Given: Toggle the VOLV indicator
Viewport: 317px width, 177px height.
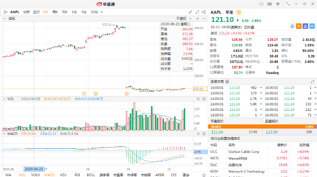Looking at the screenshot, I should click(x=36, y=175).
